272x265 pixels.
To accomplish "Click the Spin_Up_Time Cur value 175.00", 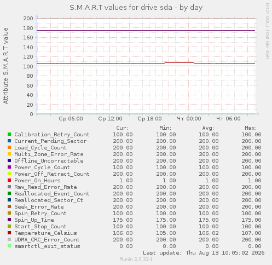I will 123,220.
